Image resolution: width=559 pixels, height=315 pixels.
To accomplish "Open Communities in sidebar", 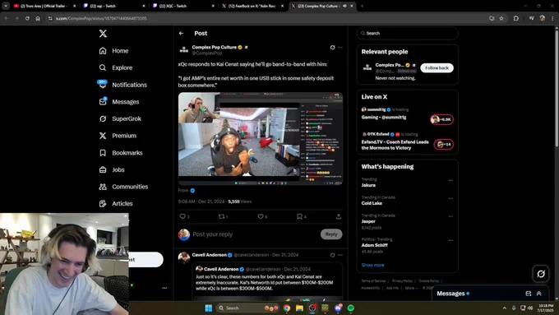I will pos(123,187).
